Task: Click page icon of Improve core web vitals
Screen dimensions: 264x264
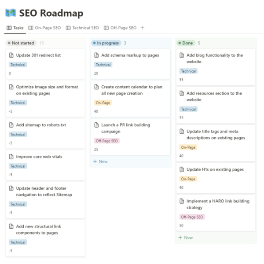Action: (11, 157)
